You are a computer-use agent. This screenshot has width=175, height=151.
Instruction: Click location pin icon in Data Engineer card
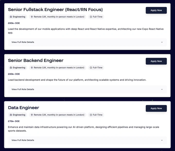tap(32, 115)
